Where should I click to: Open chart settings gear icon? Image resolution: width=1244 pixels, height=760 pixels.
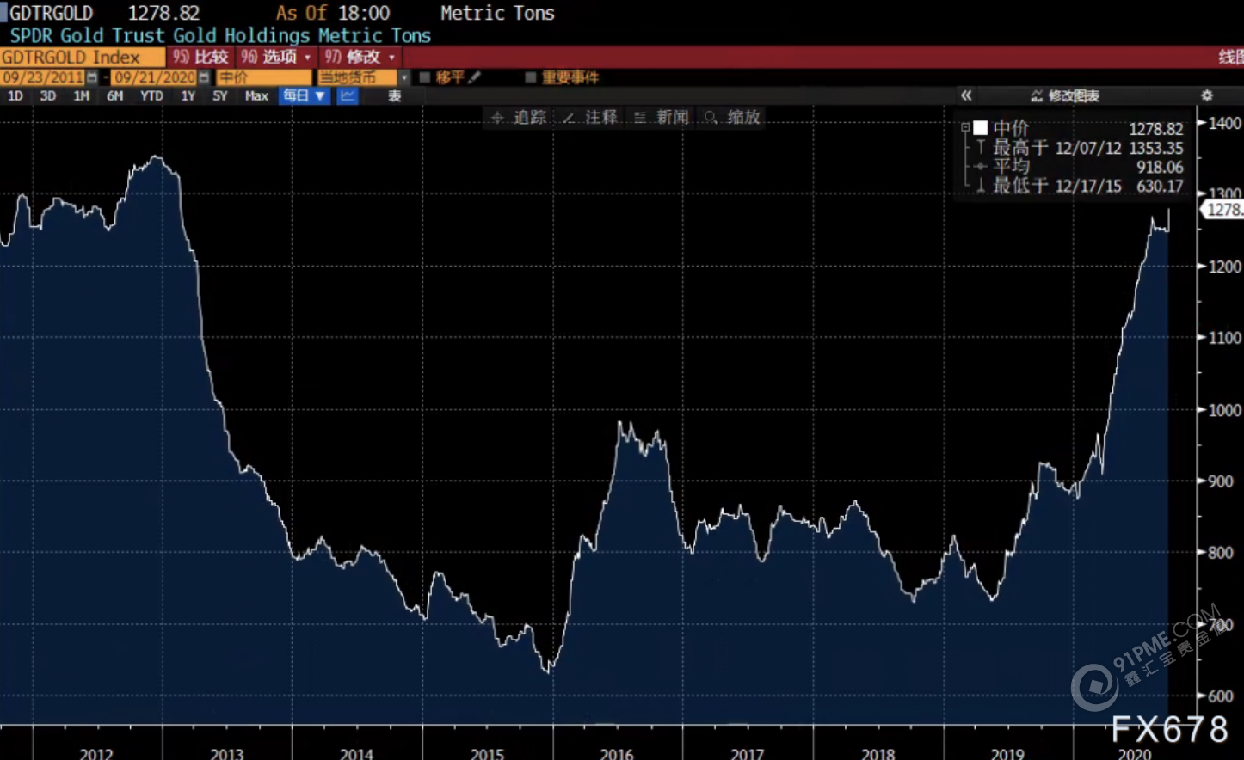1207,95
